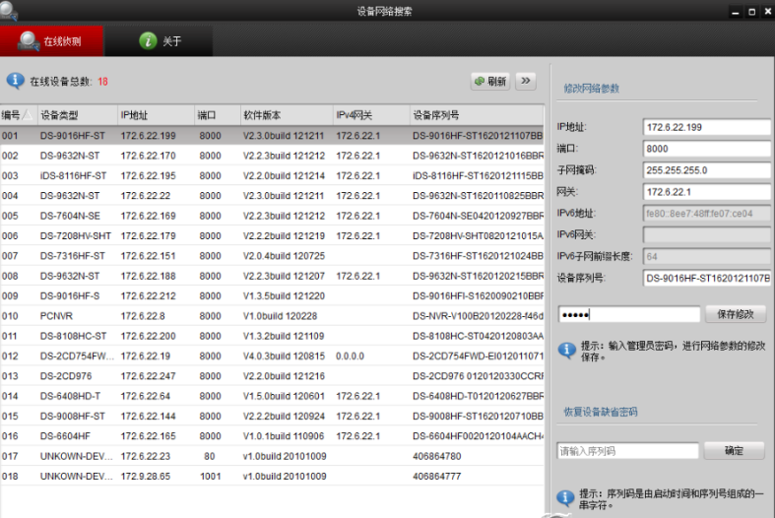Screen dimensions: 775x518
Task: Click the 确定 button to confirm the serial code
Action: click(734, 450)
